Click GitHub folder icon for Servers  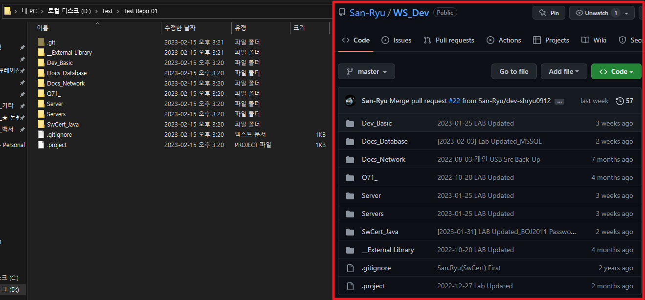[x=350, y=214]
